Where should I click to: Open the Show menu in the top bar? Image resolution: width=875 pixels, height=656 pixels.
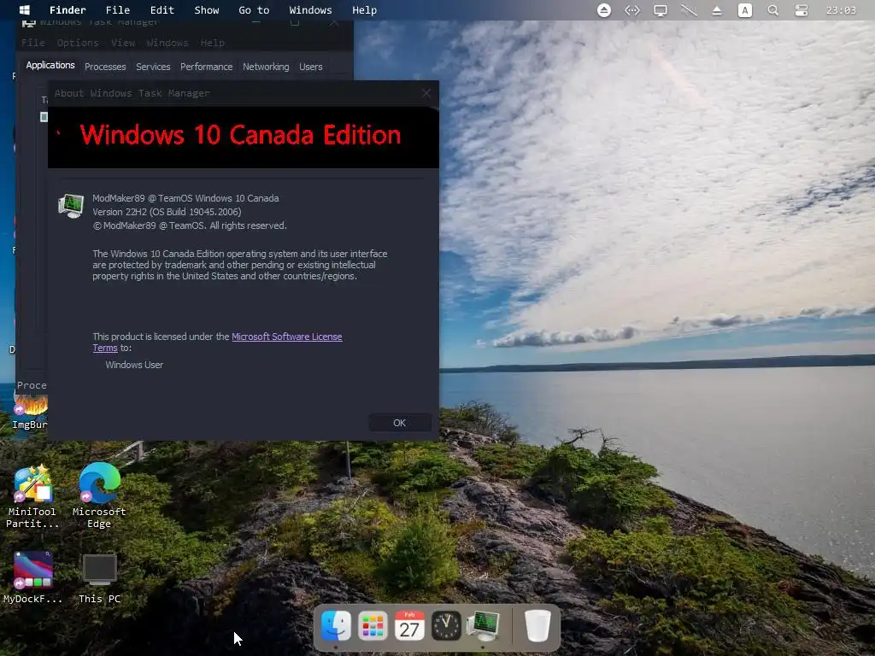(x=207, y=10)
